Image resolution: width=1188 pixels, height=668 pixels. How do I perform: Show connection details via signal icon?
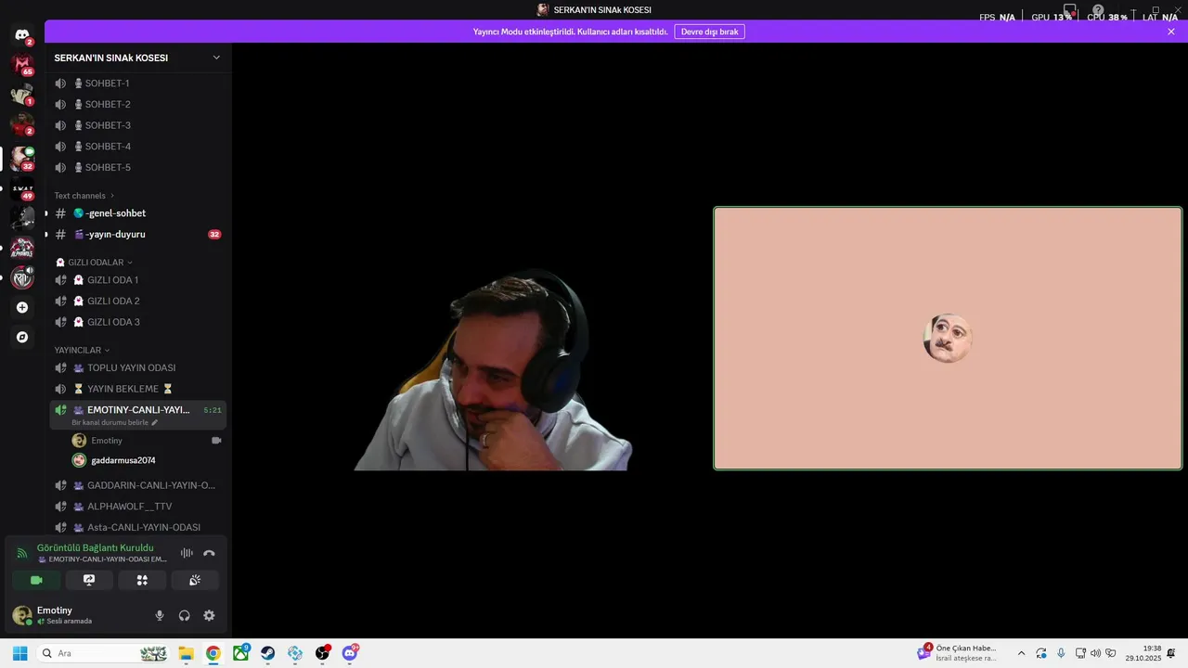(22, 553)
